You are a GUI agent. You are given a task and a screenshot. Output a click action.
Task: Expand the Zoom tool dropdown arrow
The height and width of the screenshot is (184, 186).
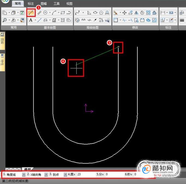click(9, 20)
